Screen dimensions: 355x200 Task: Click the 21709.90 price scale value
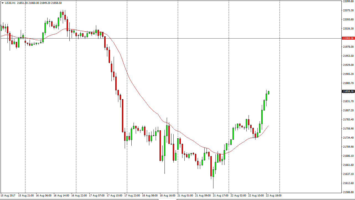tap(348, 147)
